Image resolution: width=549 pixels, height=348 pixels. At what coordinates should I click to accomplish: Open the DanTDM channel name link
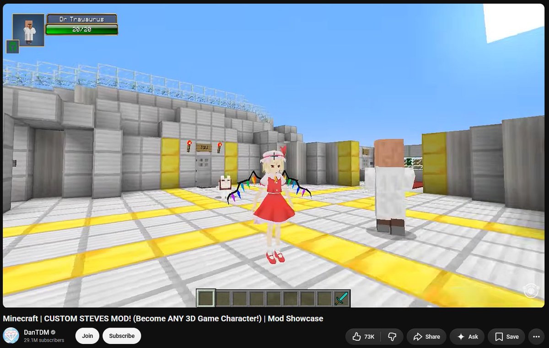pyautogui.click(x=36, y=332)
